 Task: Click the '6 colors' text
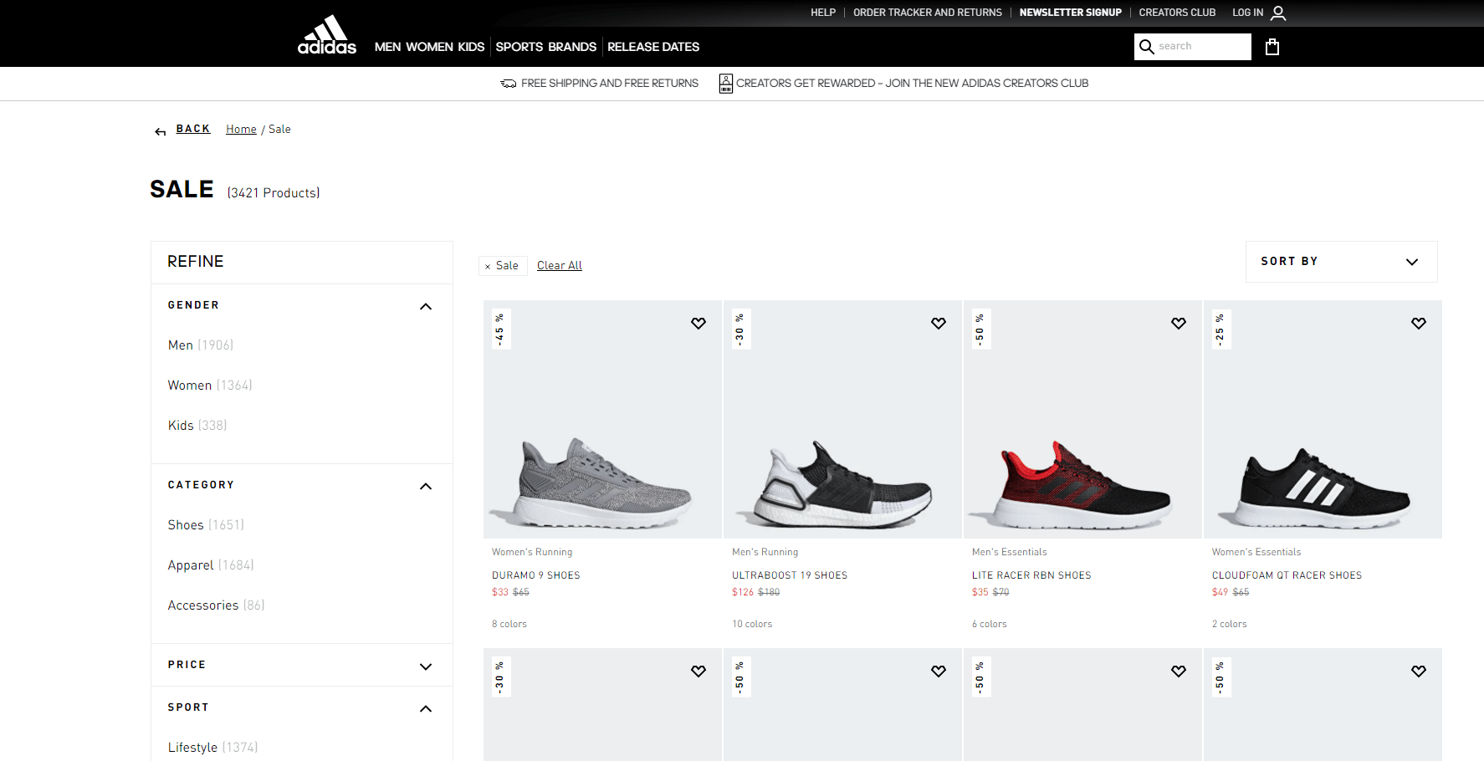point(990,624)
